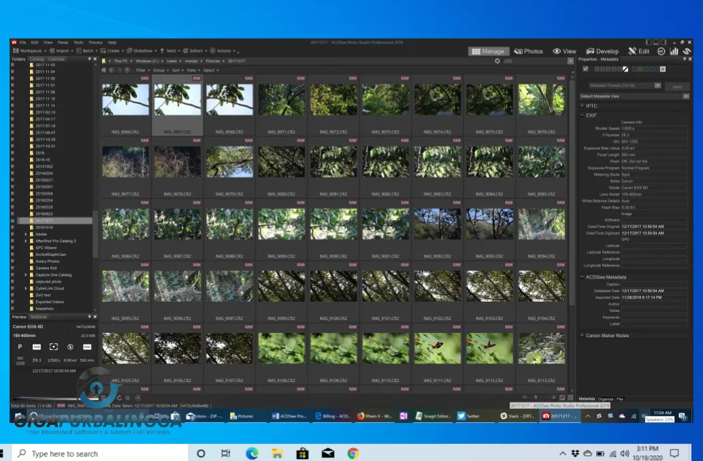Image resolution: width=703 pixels, height=461 pixels.
Task: Toggle the tagged checkbox in Properties
Action: 585,69
